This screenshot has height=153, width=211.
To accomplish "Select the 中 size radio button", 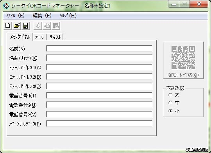I will (x=170, y=103).
